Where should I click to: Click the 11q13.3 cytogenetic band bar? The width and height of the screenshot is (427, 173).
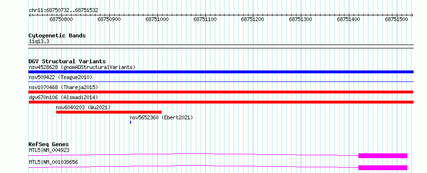pyautogui.click(x=221, y=46)
